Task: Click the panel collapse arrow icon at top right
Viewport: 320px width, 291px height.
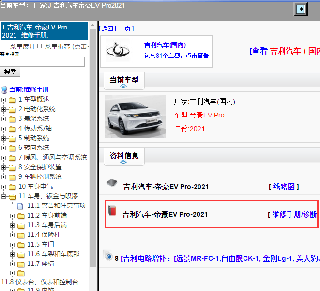Action: pyautogui.click(x=301, y=9)
